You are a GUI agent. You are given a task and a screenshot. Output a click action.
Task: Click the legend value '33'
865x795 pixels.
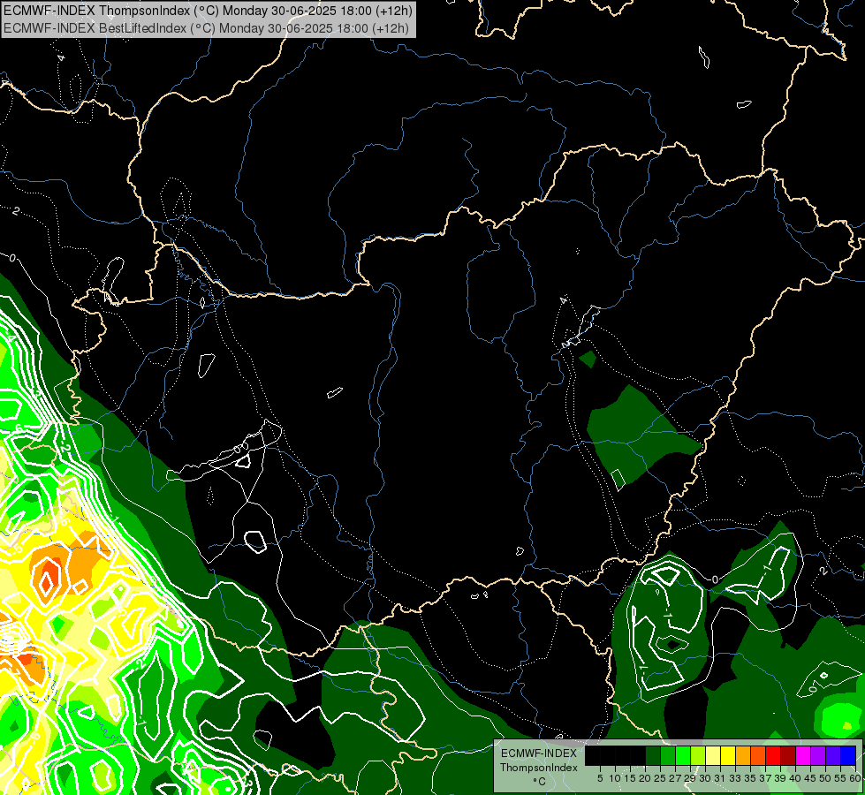click(x=735, y=778)
